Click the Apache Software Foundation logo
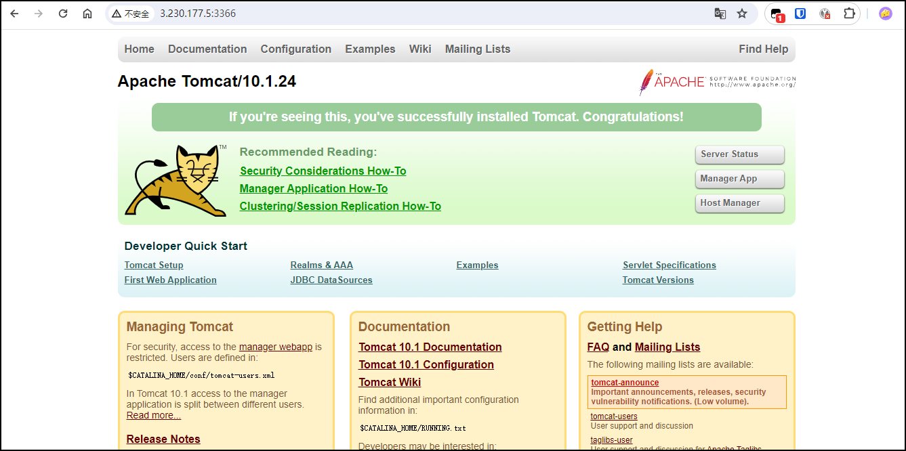Screen dimensions: 906x451 717,82
